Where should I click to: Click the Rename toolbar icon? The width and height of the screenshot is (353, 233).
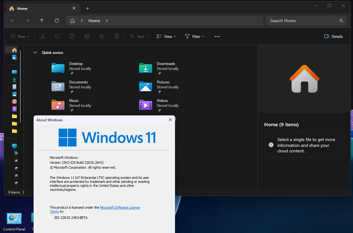[87, 36]
